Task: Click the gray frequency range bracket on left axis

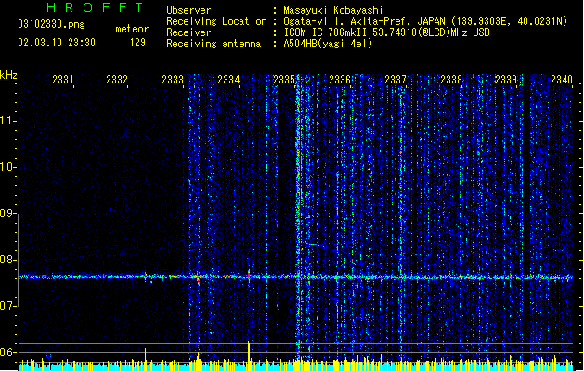Action: click(18, 261)
